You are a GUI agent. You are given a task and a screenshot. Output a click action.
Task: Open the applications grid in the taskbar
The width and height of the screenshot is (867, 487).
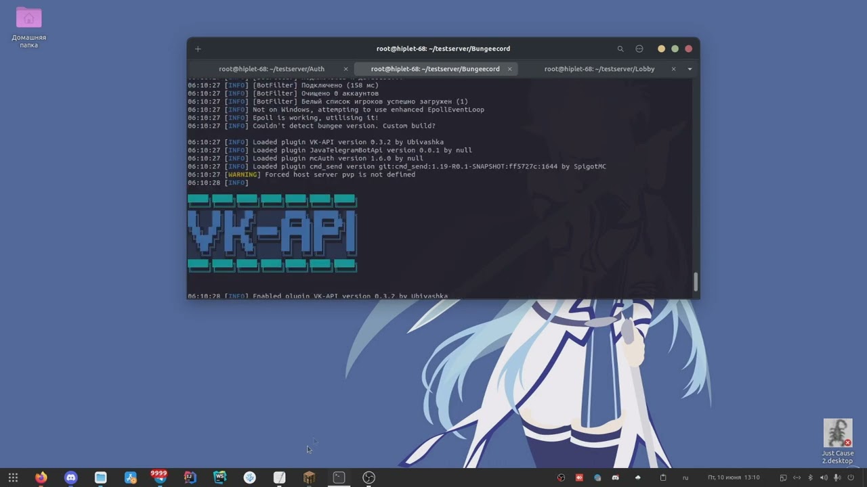[13, 478]
